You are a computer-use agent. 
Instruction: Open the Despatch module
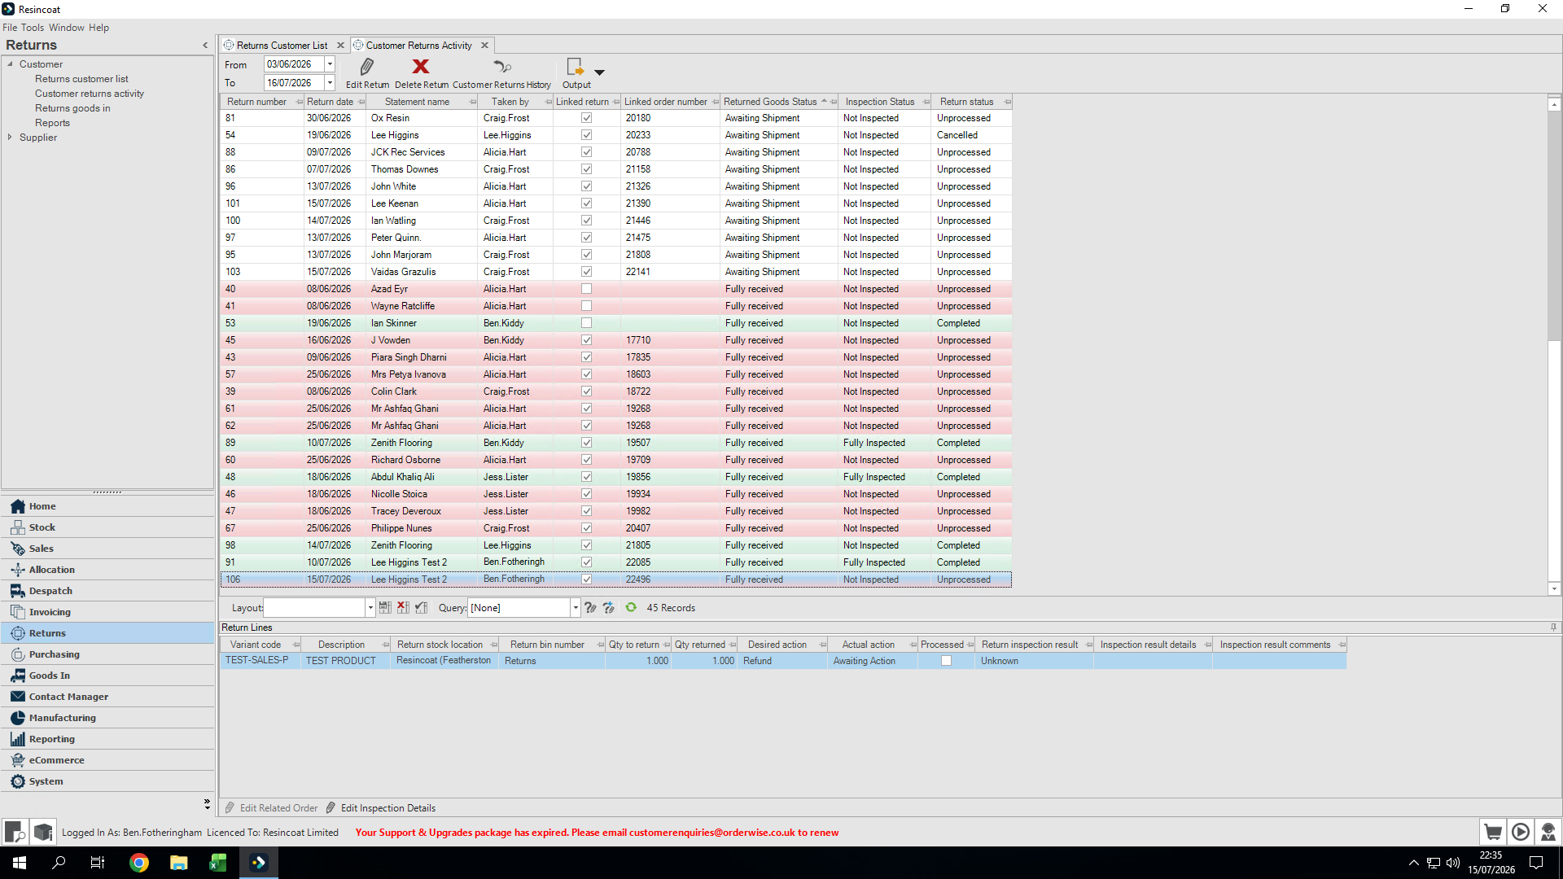[x=107, y=591]
